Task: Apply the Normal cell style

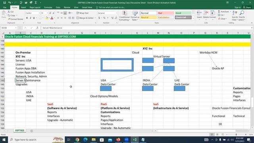Action: coord(148,13)
